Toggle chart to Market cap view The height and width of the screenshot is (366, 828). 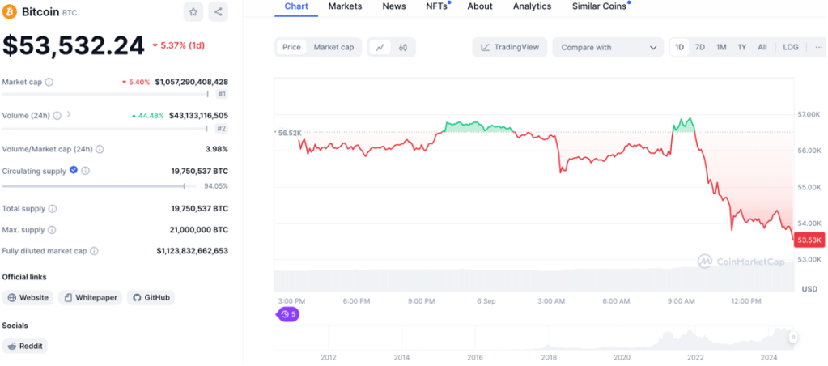[x=333, y=47]
